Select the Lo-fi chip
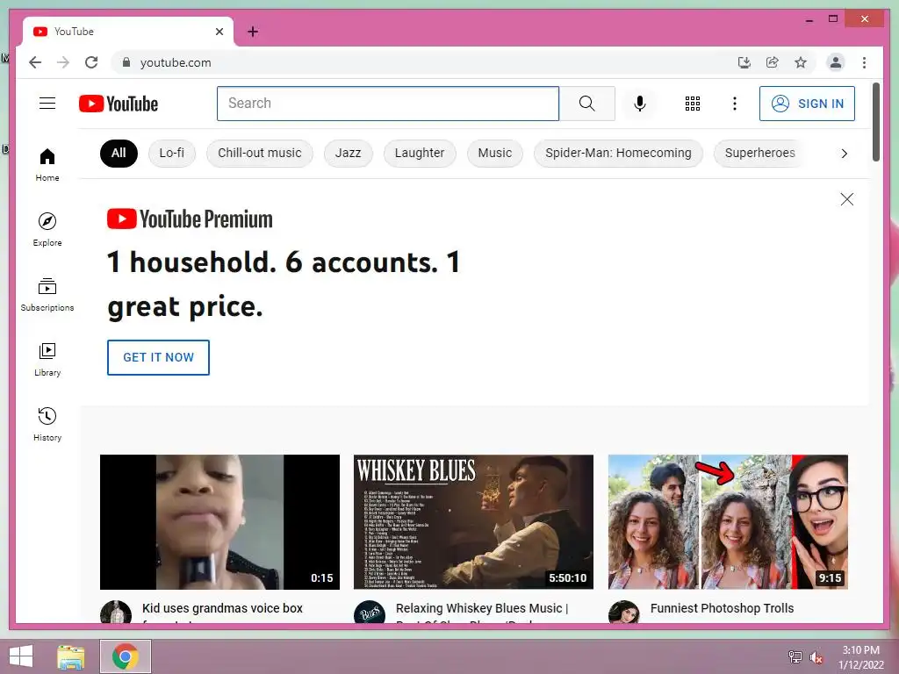Screen dimensions: 899x674 [171, 153]
